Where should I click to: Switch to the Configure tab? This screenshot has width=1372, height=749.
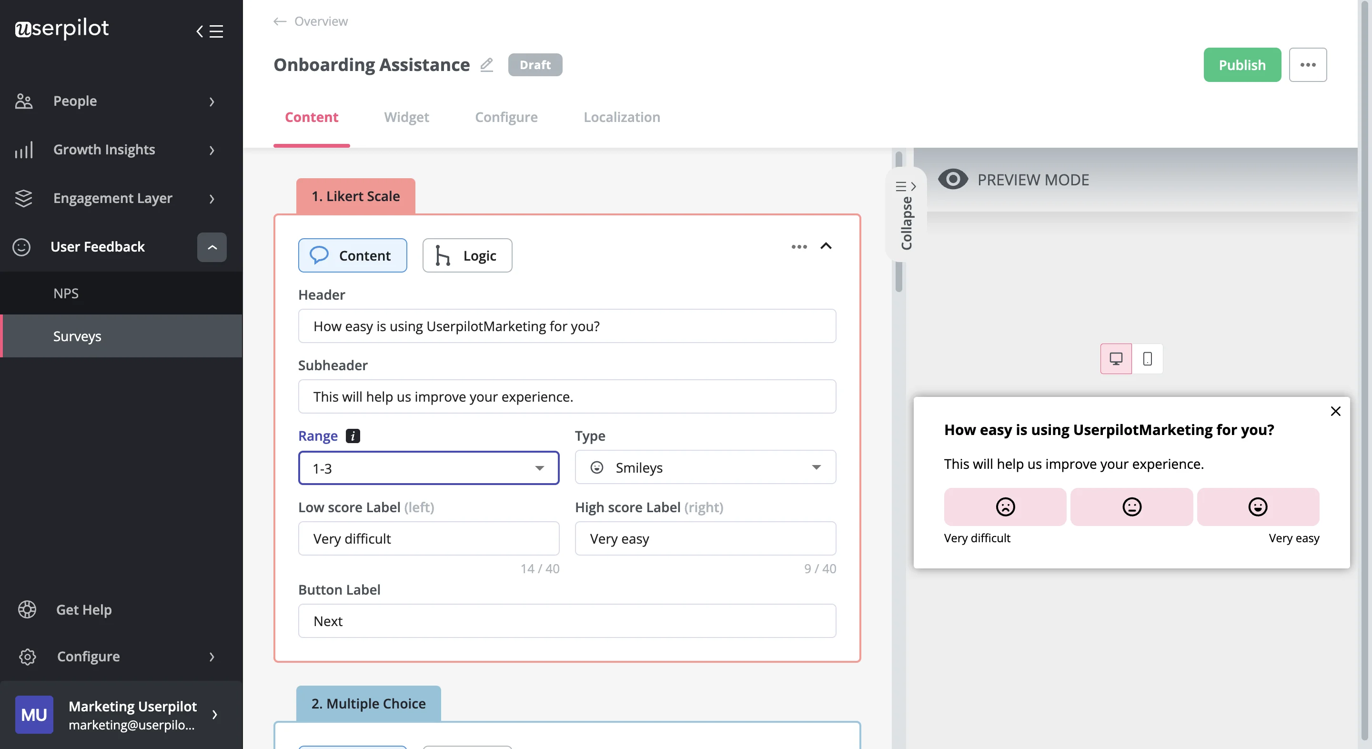tap(506, 117)
